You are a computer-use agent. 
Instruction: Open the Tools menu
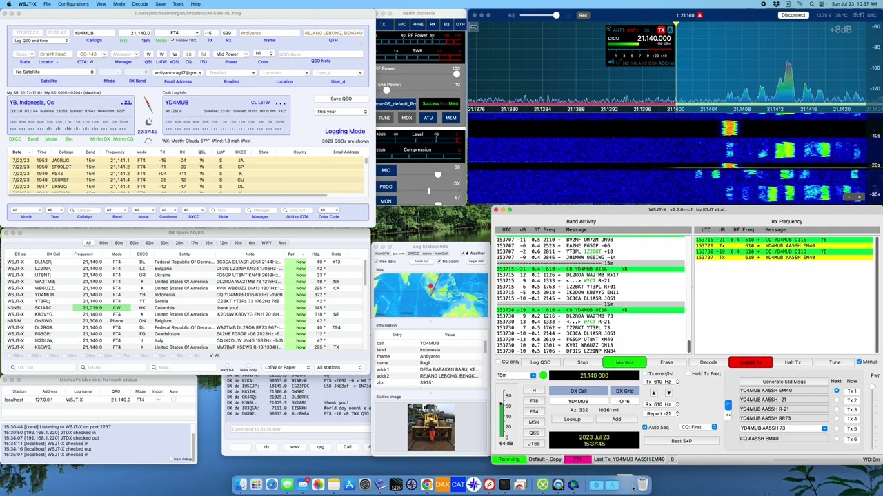tap(178, 4)
